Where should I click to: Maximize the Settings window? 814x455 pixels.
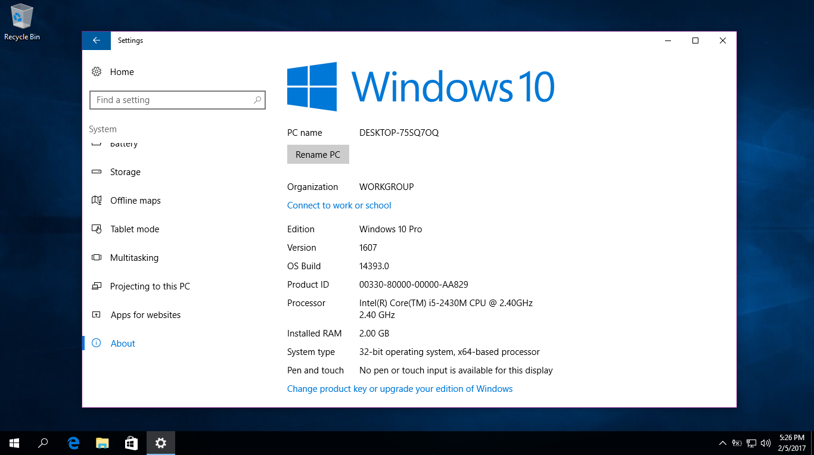tap(695, 40)
